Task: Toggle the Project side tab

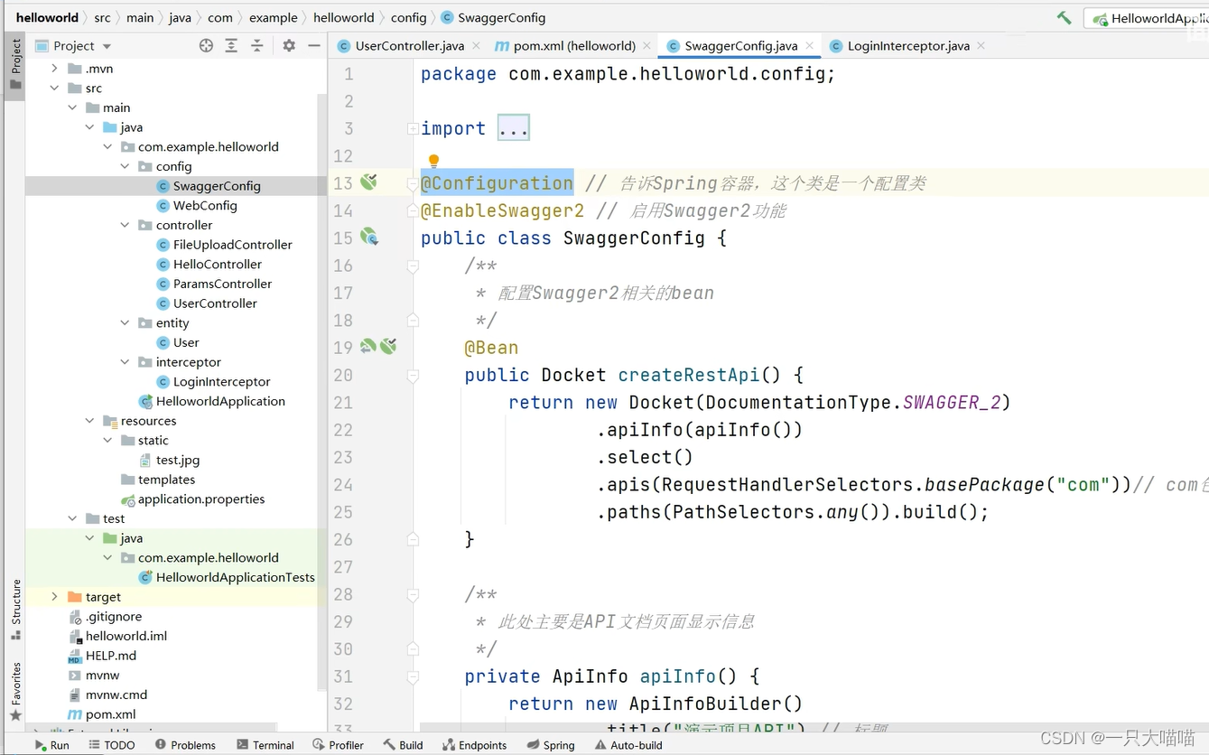Action: (15, 64)
